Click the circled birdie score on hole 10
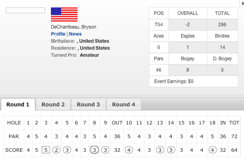Image resolution: width=244 pixels, height=160 pixels. pos(129,150)
